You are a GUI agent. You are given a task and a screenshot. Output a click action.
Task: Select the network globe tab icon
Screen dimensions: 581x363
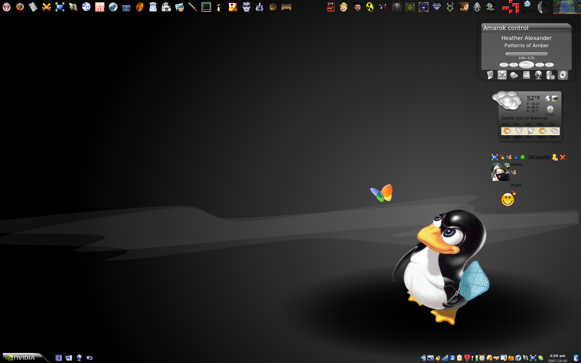[x=538, y=75]
